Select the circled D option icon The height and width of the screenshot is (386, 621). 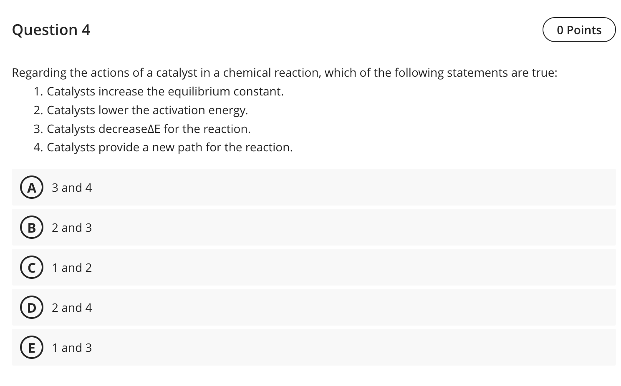(31, 307)
